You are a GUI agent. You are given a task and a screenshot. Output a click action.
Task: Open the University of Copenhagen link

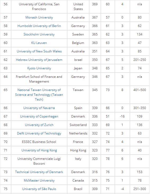tap(39, 116)
